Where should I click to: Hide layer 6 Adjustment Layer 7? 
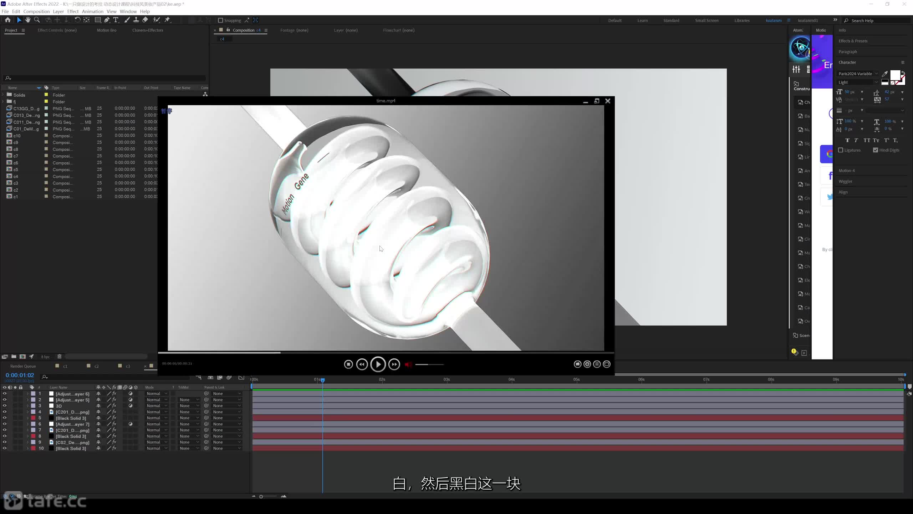pyautogui.click(x=5, y=424)
